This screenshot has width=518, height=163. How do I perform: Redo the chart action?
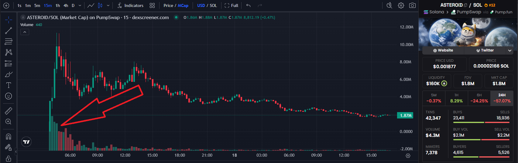[260, 5]
